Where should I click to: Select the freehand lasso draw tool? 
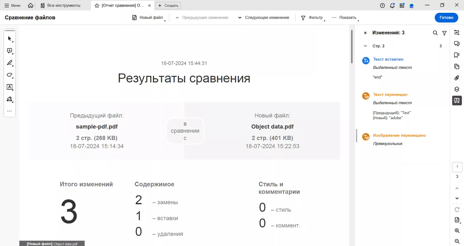pos(10,75)
